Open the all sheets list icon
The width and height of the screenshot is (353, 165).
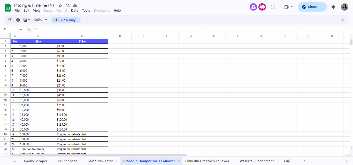coord(14,161)
